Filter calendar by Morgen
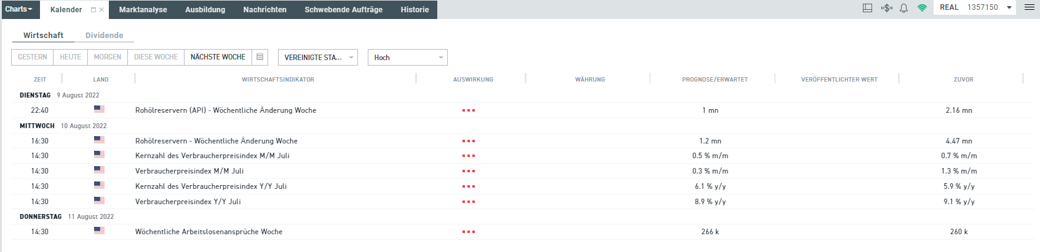1040x252 pixels. coord(108,57)
